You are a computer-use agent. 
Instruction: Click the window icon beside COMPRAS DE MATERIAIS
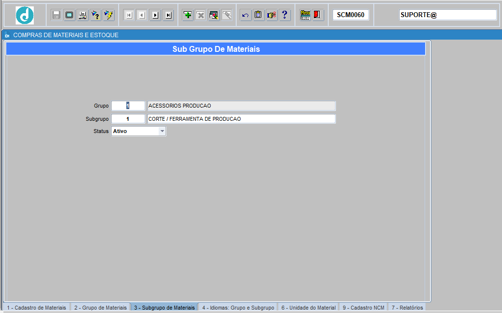coord(7,35)
